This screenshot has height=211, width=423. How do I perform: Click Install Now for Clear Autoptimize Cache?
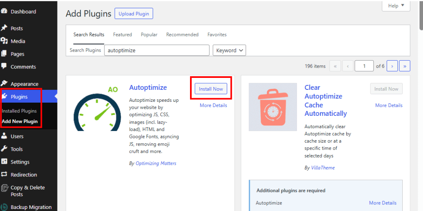(386, 89)
